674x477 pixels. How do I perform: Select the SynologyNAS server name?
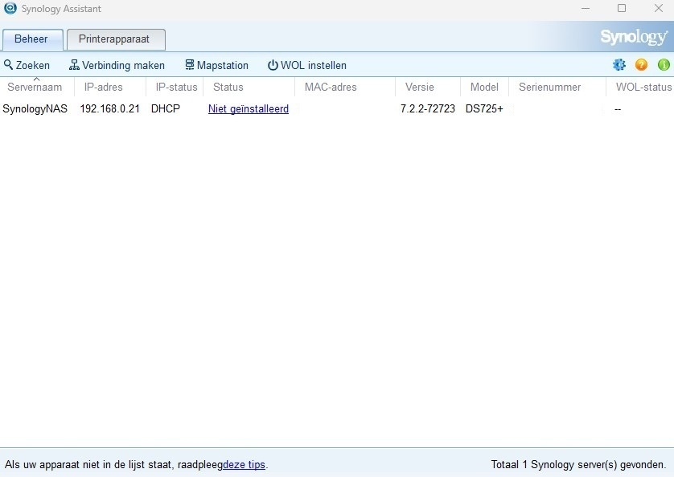tap(35, 108)
